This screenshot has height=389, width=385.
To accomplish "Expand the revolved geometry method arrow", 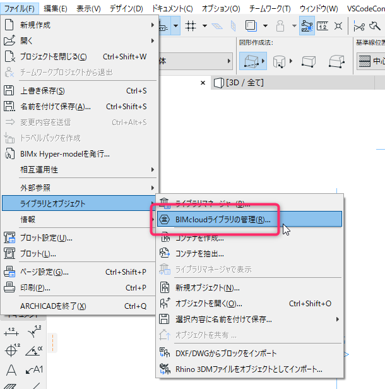I will pos(291,61).
